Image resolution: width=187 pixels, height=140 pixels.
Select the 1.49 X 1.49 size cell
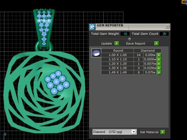(x=118, y=72)
